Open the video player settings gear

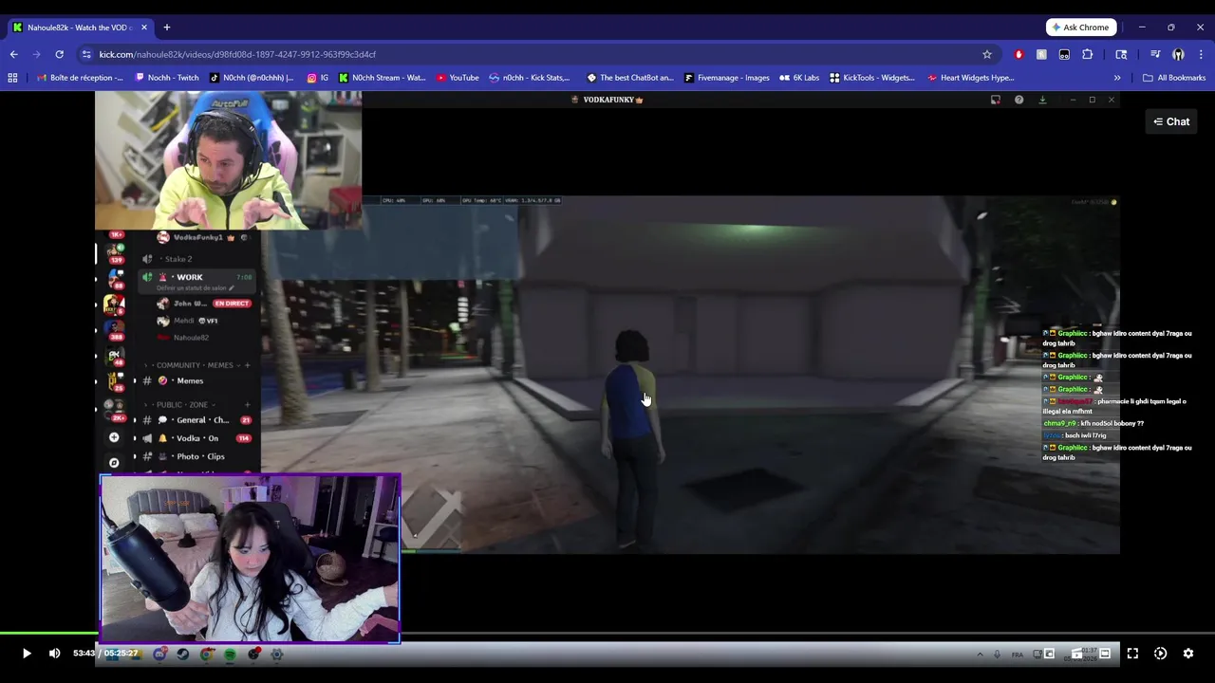click(1188, 653)
